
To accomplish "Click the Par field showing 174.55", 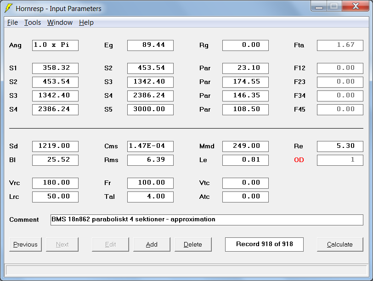I will point(245,82).
